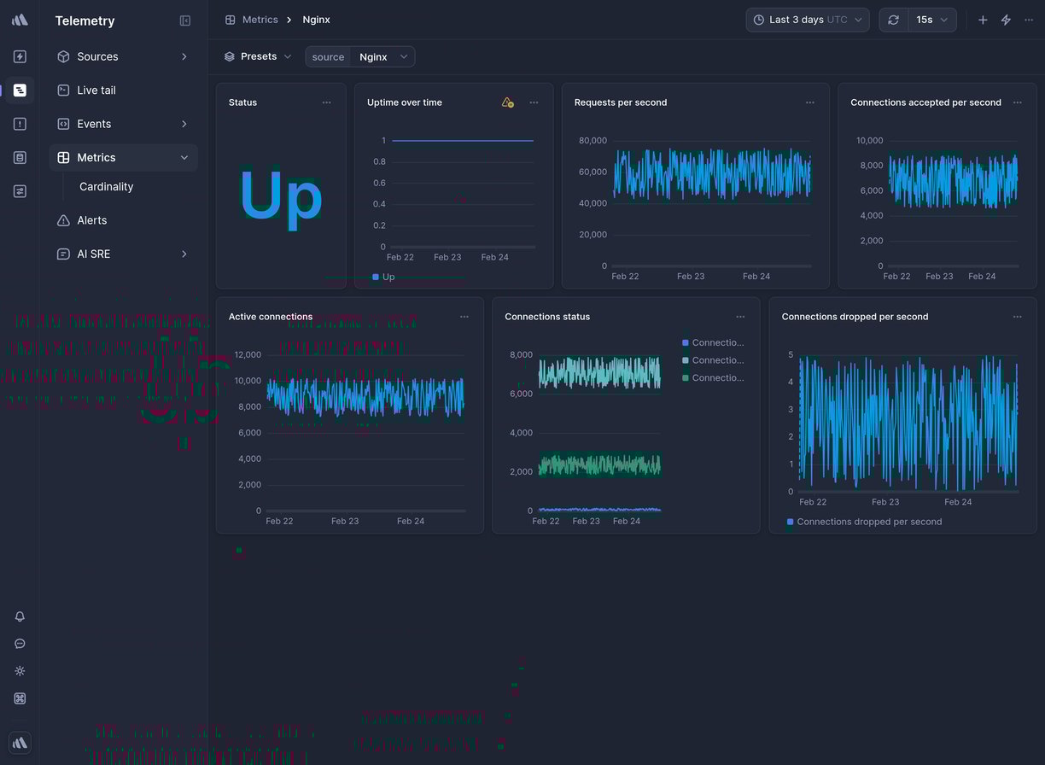The width and height of the screenshot is (1045, 765).
Task: Open the Requests per second panel options menu
Action: (x=809, y=102)
